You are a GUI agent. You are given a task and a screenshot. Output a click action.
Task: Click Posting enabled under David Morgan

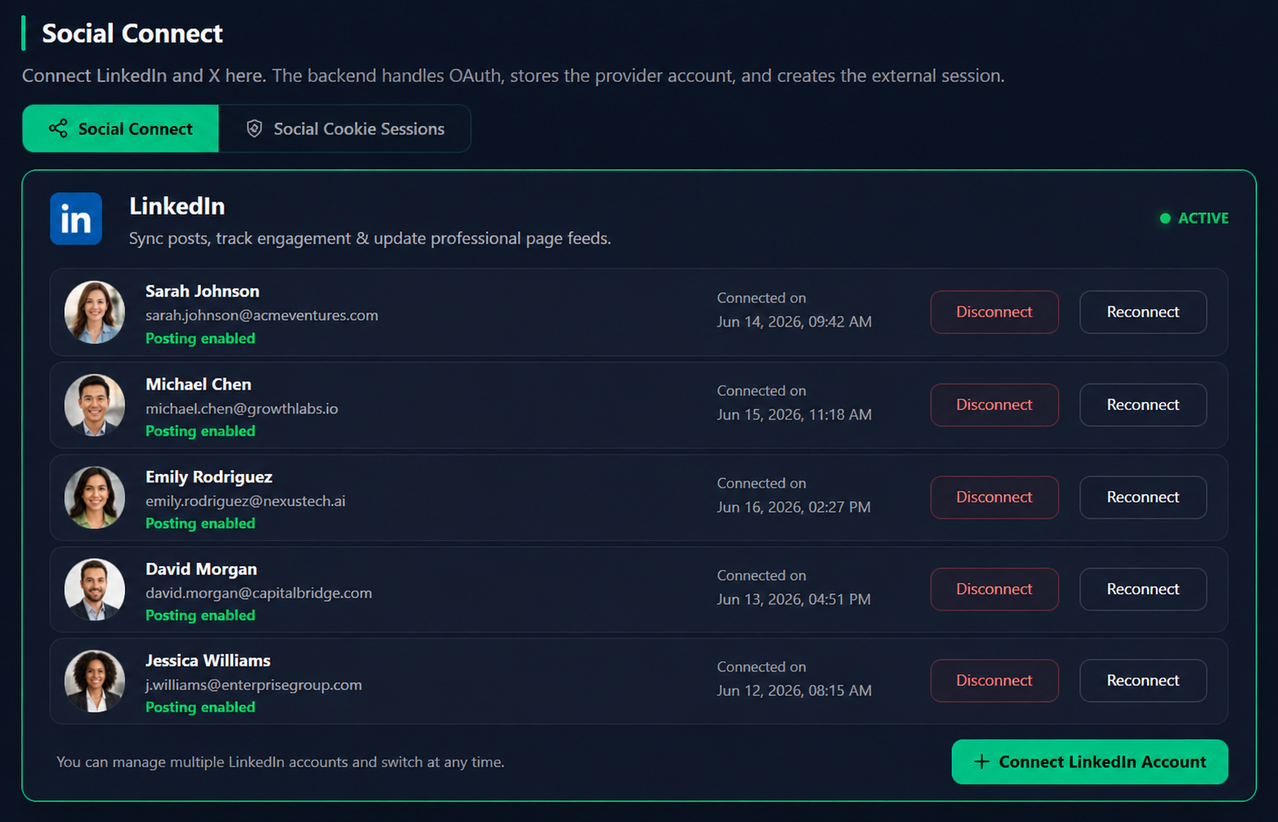click(x=200, y=615)
